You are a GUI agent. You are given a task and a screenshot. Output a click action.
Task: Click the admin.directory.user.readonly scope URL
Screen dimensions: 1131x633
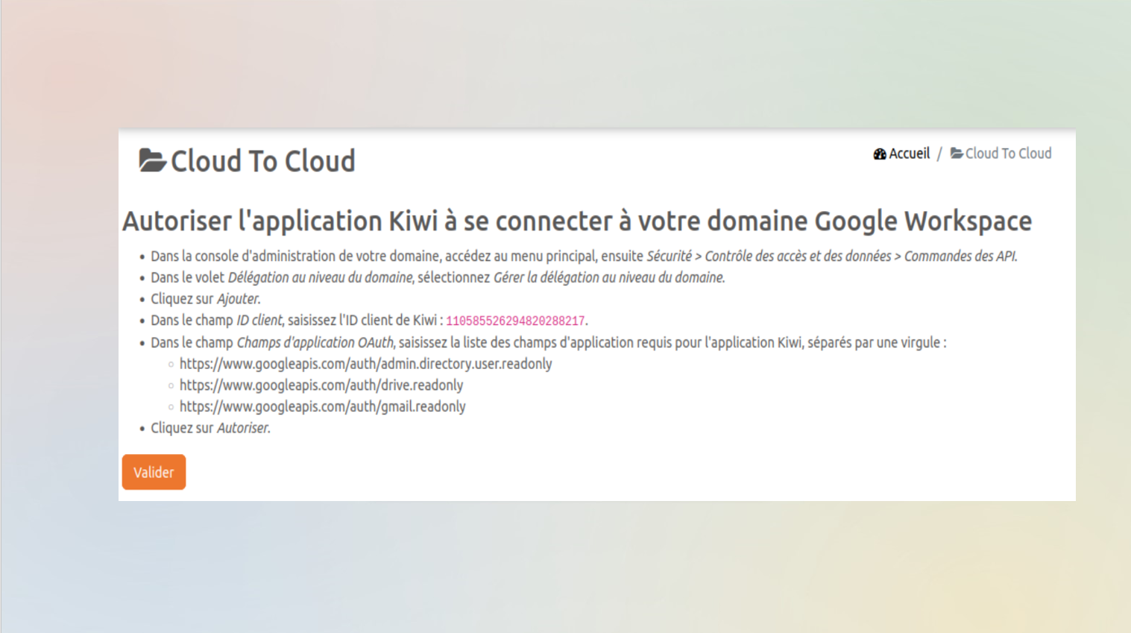[365, 364]
